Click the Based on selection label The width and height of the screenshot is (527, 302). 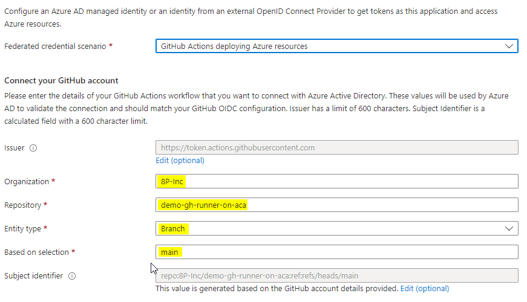37,252
